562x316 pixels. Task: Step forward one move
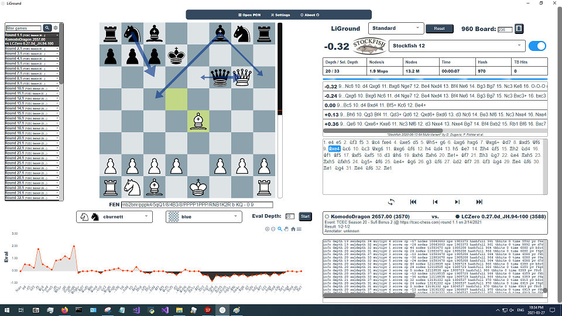pyautogui.click(x=457, y=202)
